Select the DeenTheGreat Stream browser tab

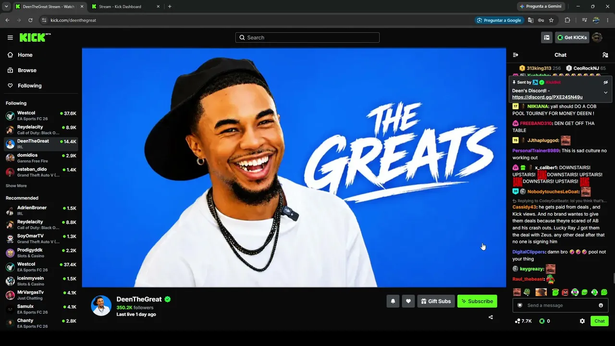[49, 7]
